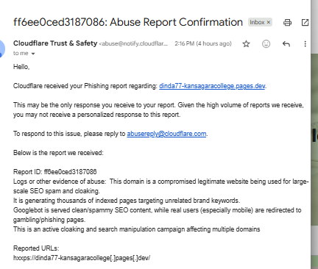The image size is (318, 269).
Task: Click 'Below is the report we received' line
Action: pos(58,153)
